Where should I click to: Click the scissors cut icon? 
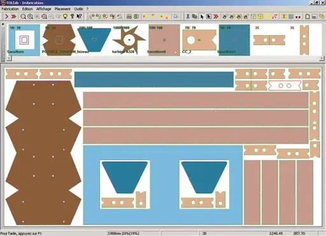click(x=188, y=17)
